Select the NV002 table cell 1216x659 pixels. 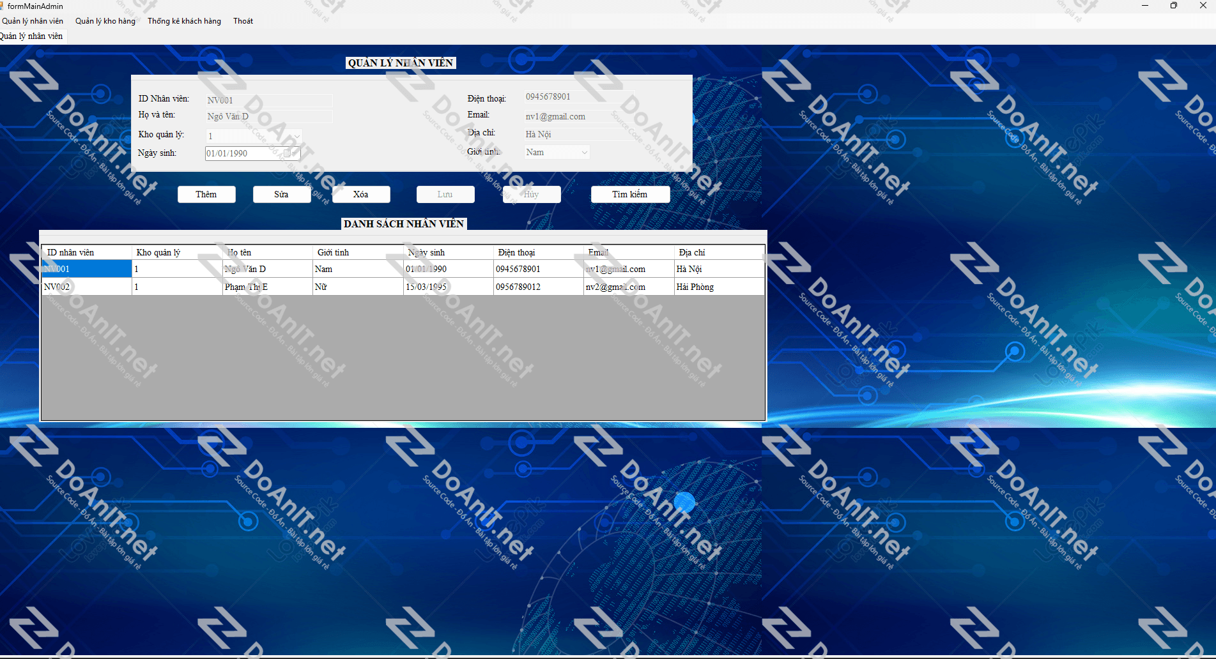click(87, 287)
